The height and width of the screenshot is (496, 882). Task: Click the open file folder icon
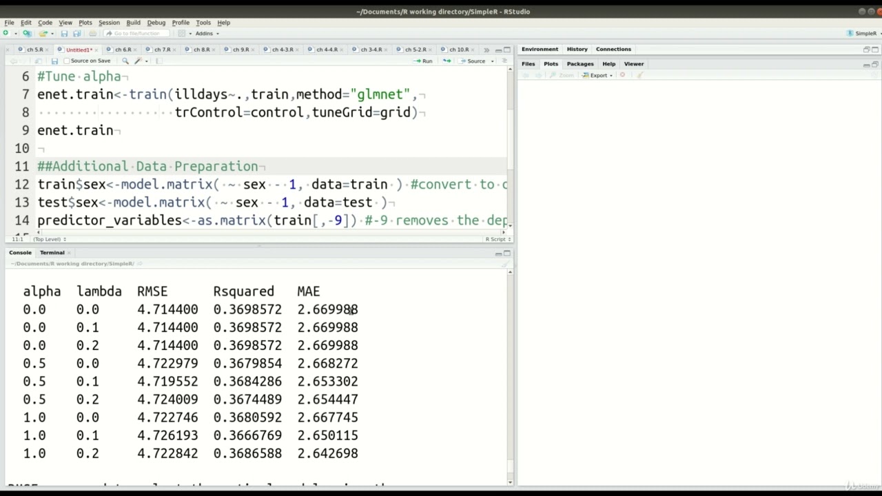(x=43, y=33)
